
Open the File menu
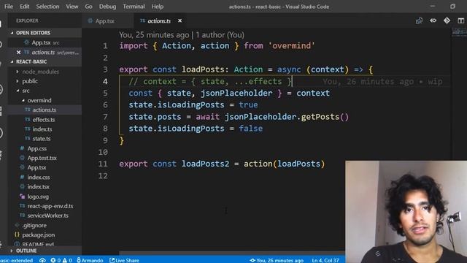tap(9, 7)
